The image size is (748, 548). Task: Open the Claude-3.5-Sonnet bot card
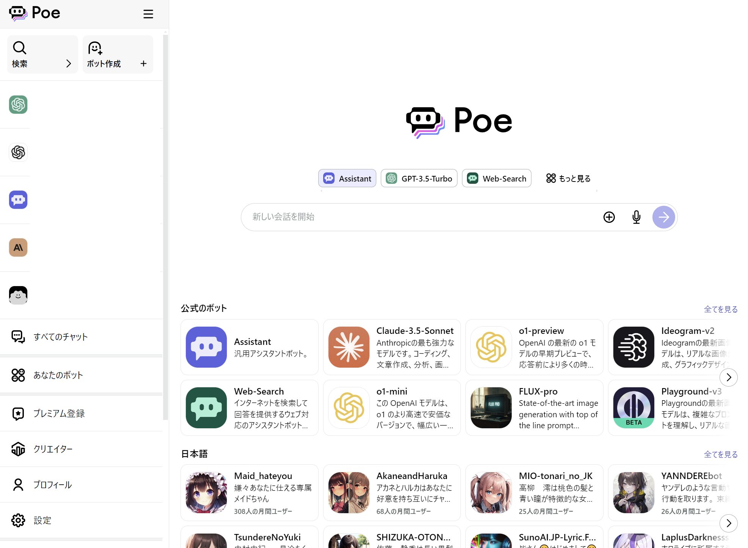(x=392, y=347)
